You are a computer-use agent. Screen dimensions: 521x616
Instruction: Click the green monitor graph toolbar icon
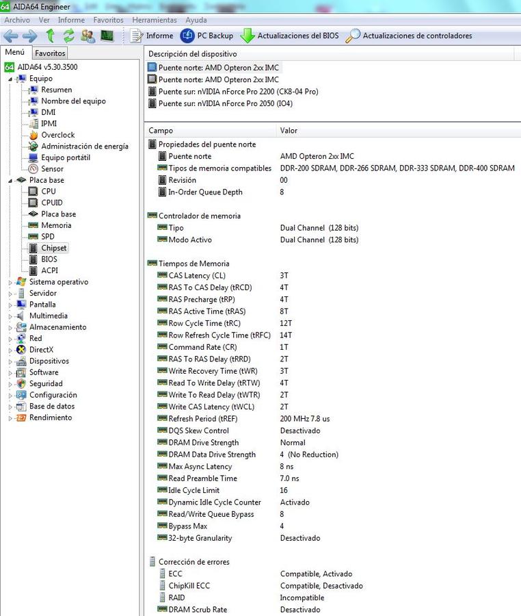[107, 36]
